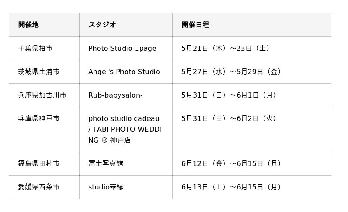
Task: Click the studio華縁 studio name
Action: 106,187
